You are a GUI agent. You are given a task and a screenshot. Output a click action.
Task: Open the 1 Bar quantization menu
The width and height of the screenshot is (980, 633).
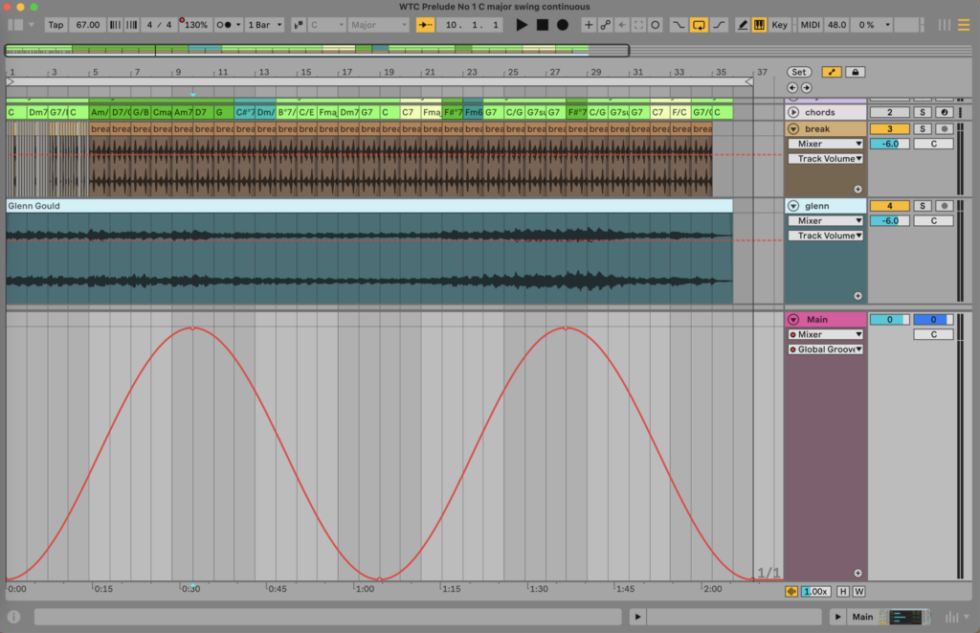(265, 25)
